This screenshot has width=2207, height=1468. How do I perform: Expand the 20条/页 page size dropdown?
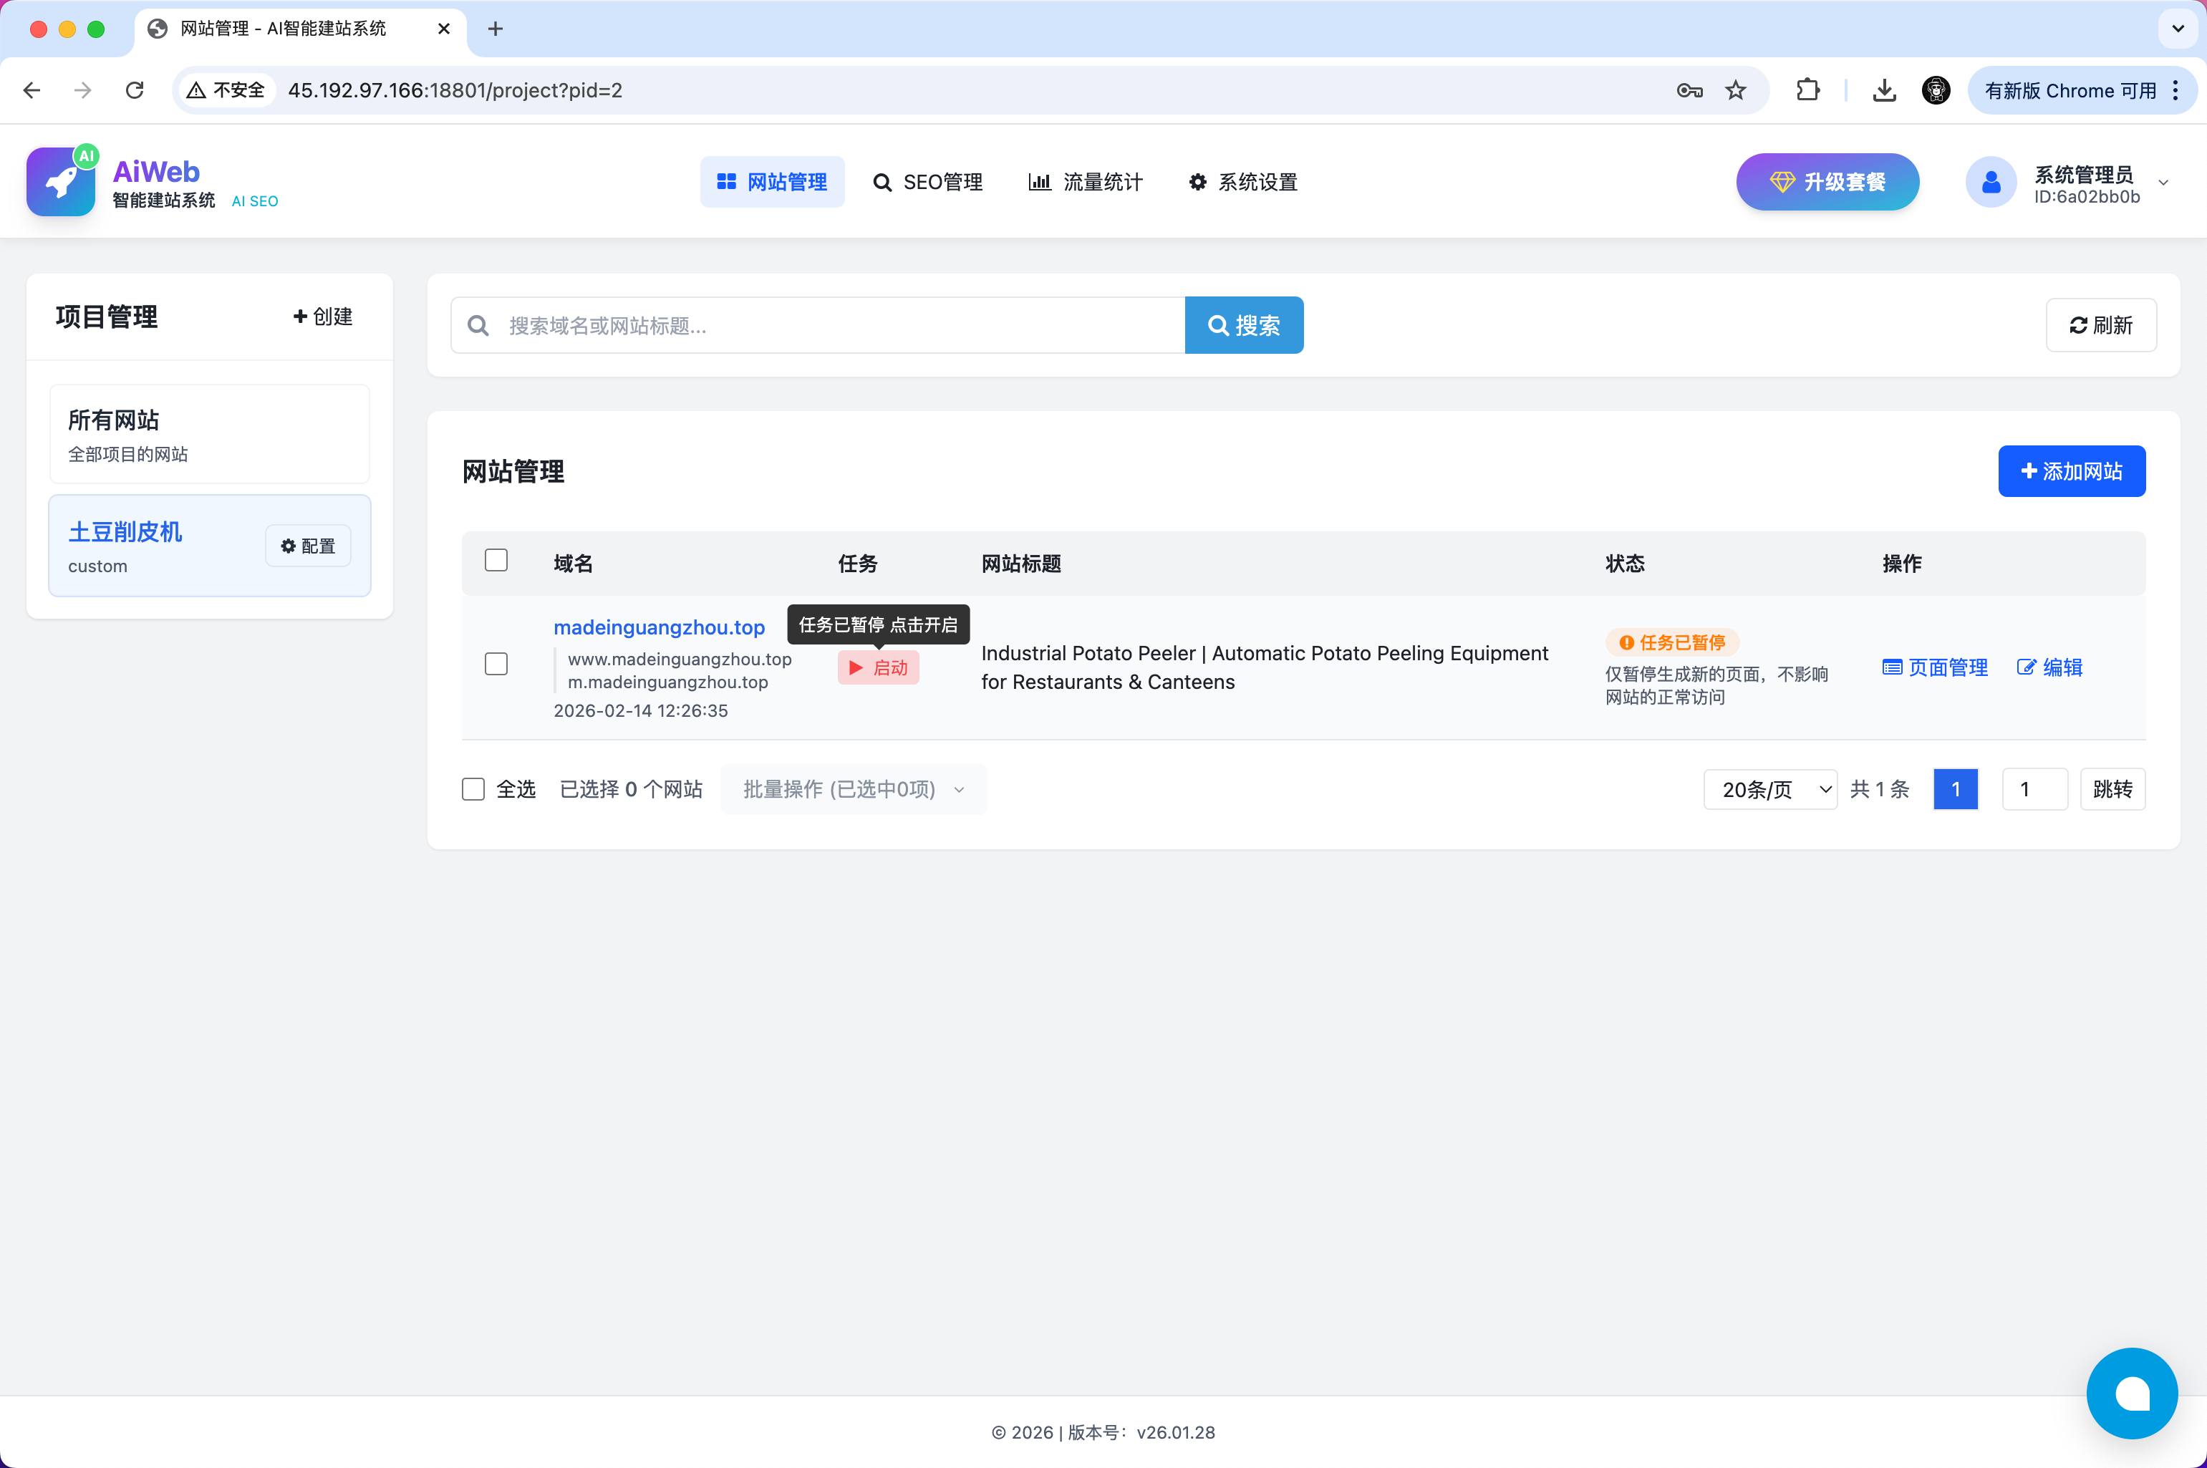tap(1769, 789)
